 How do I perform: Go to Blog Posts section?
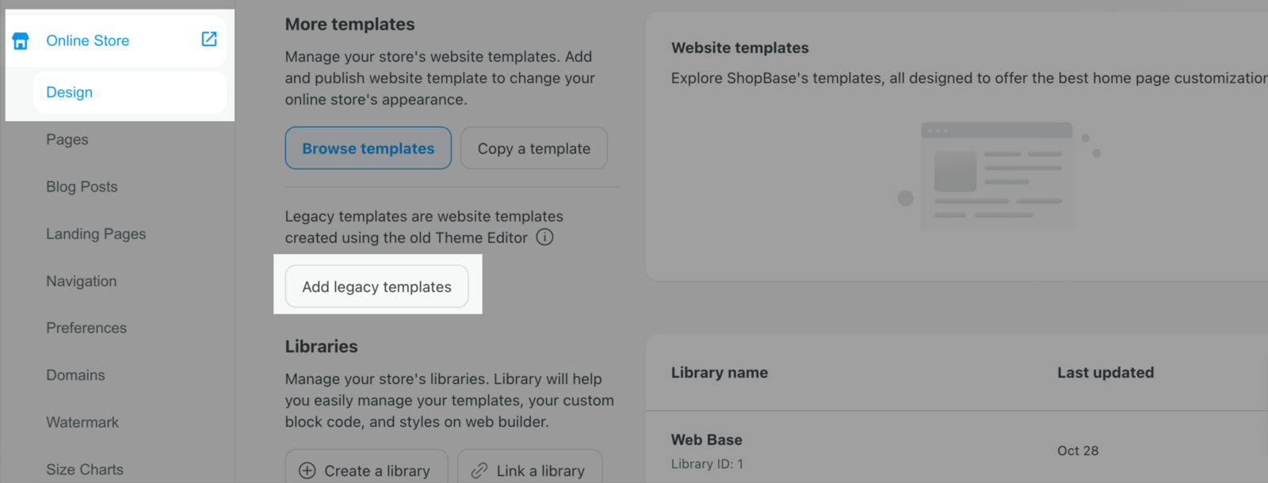82,187
